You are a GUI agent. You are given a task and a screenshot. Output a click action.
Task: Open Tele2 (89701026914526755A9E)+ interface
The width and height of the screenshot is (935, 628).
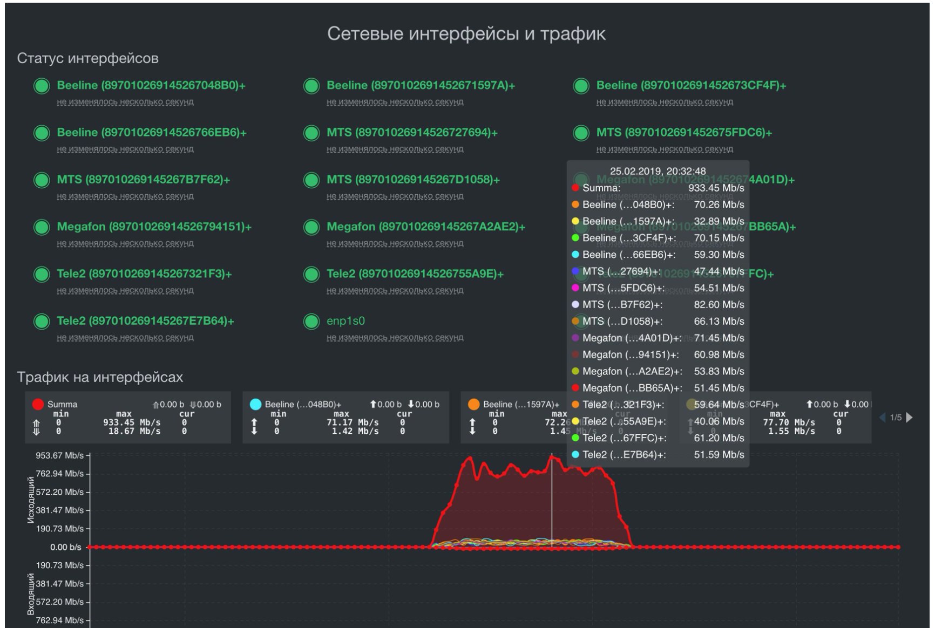tap(415, 274)
